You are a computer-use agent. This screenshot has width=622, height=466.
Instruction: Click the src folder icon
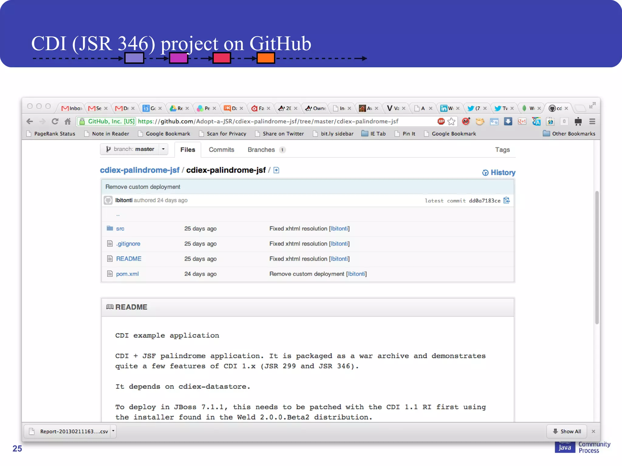click(x=110, y=228)
